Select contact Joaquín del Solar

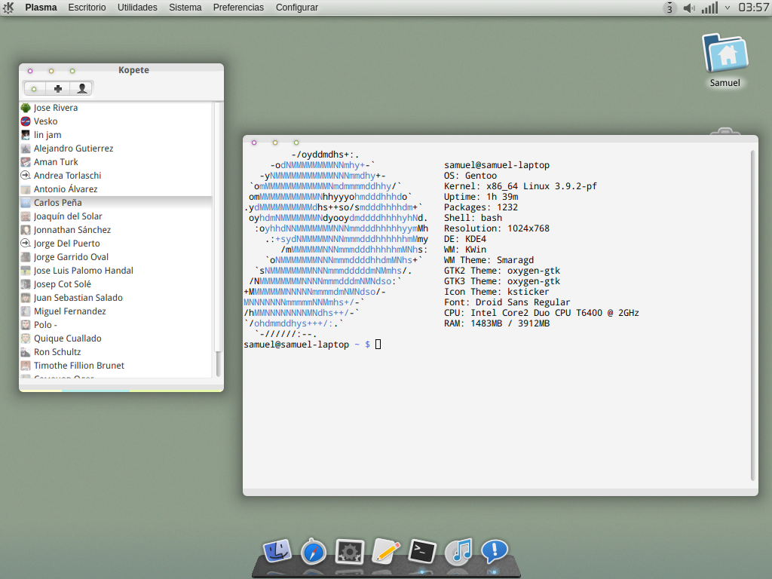tap(115, 216)
